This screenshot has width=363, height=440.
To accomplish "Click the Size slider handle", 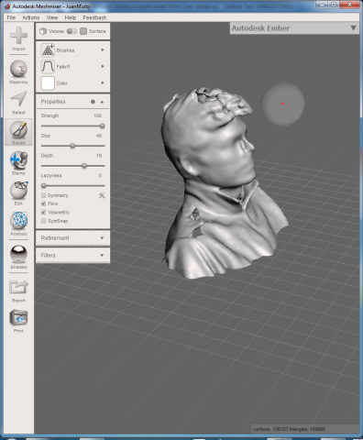I will pos(72,146).
